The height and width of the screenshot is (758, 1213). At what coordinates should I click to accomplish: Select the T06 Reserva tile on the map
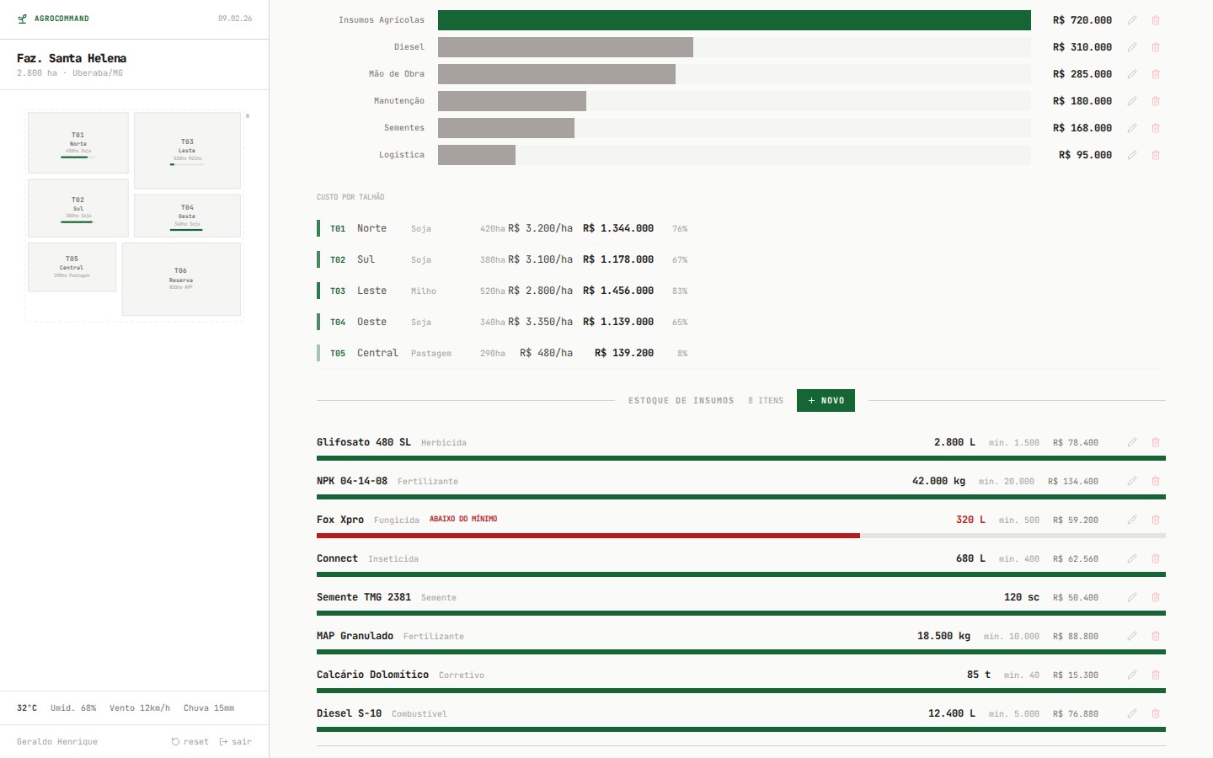pos(181,279)
